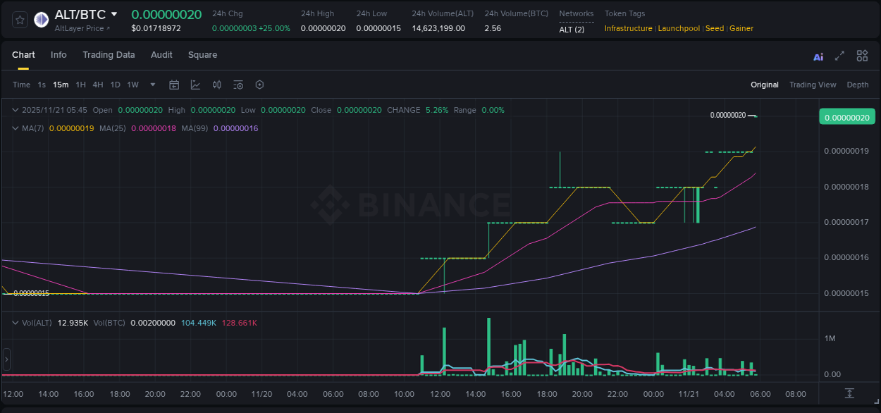Open the chart style line icon
Screen dimensions: 881x413
point(195,85)
